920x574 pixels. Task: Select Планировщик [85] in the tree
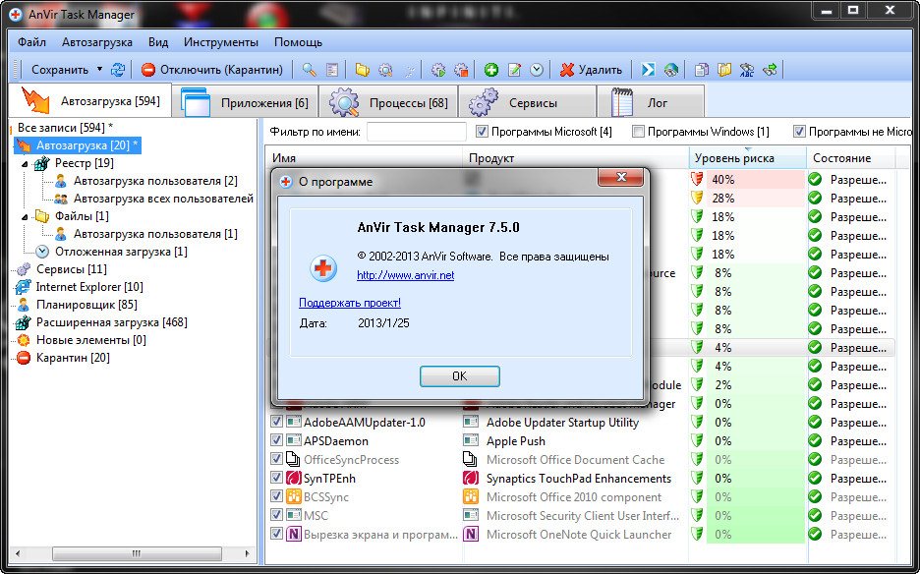pyautogui.click(x=86, y=305)
